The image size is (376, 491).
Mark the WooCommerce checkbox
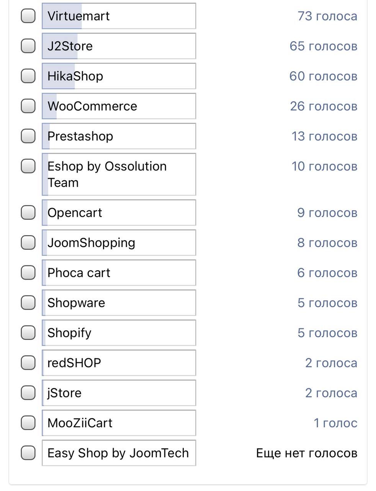(x=28, y=106)
